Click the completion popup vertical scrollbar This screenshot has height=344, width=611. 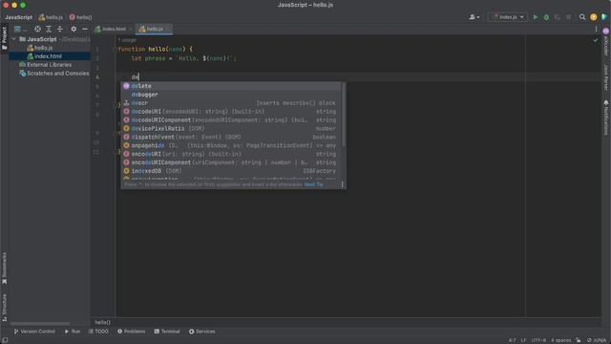pos(344,115)
